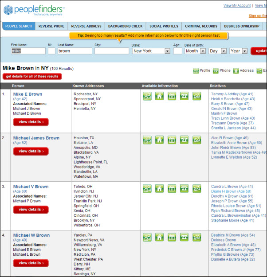Viewport: 267px width, 277px height.
Task: Open relative Ryan Richard Brown link
Action: [236, 211]
